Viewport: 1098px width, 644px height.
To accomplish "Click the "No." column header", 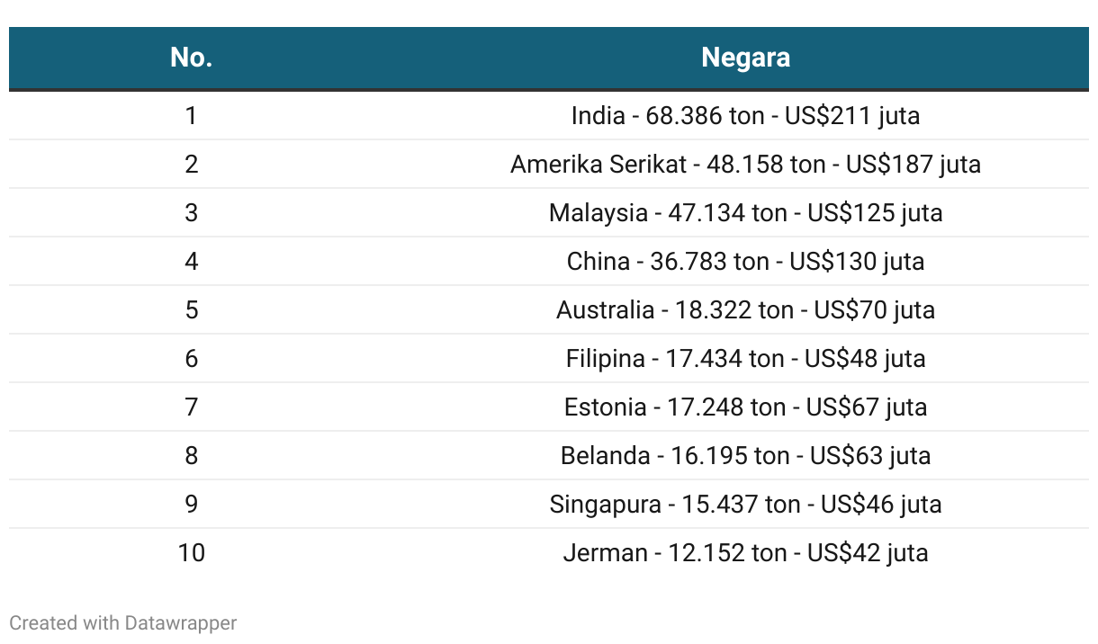I will 191,58.
